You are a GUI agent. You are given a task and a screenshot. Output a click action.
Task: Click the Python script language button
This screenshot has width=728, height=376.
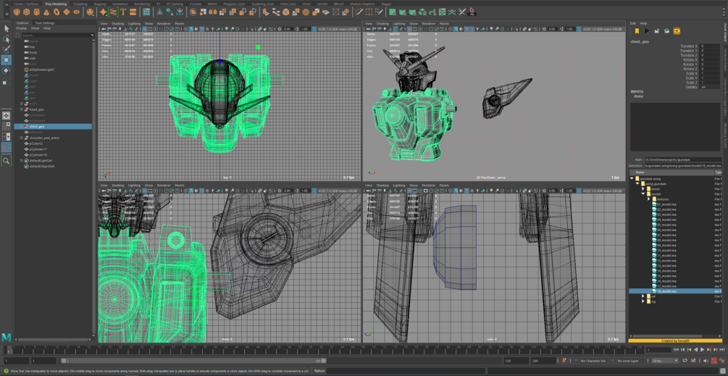(319, 371)
